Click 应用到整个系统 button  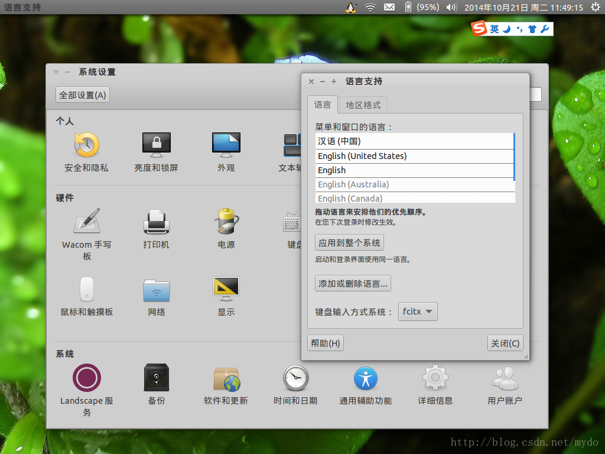coord(349,243)
